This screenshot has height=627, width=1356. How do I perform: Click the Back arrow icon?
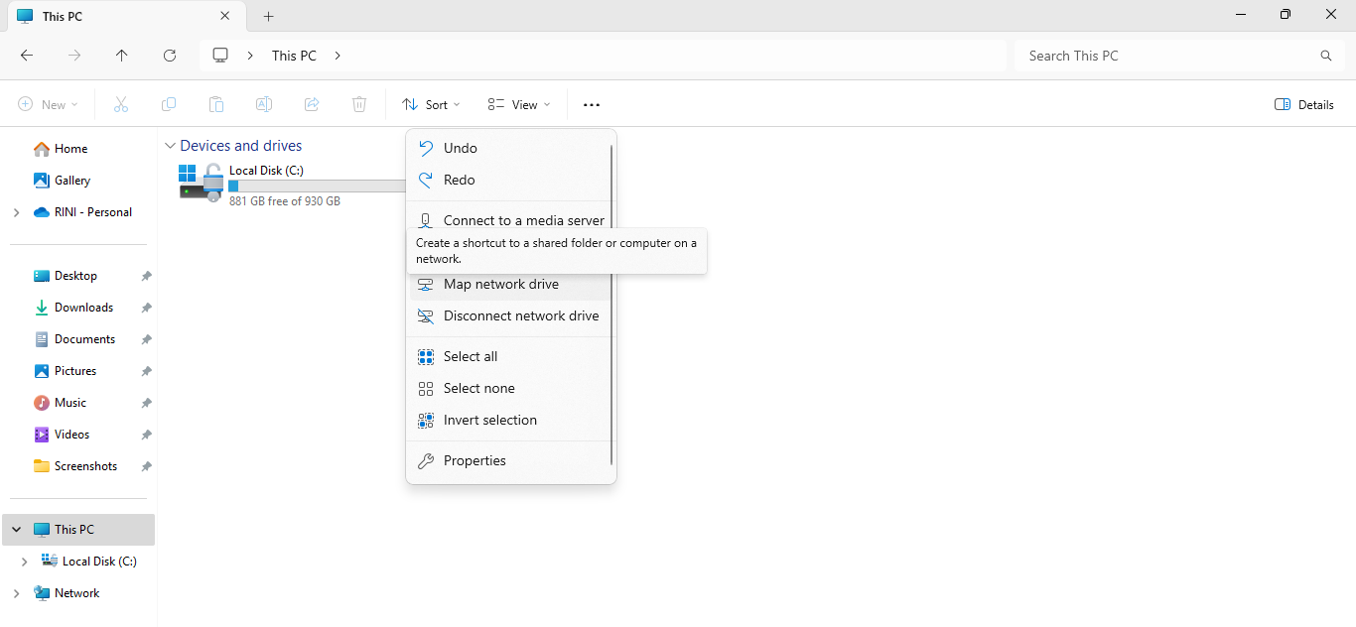[27, 56]
